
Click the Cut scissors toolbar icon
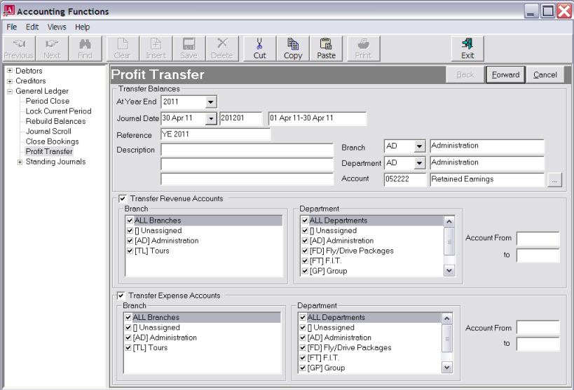click(259, 48)
